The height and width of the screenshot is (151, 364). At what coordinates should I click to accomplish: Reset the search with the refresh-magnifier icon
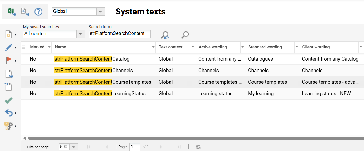tap(165, 34)
